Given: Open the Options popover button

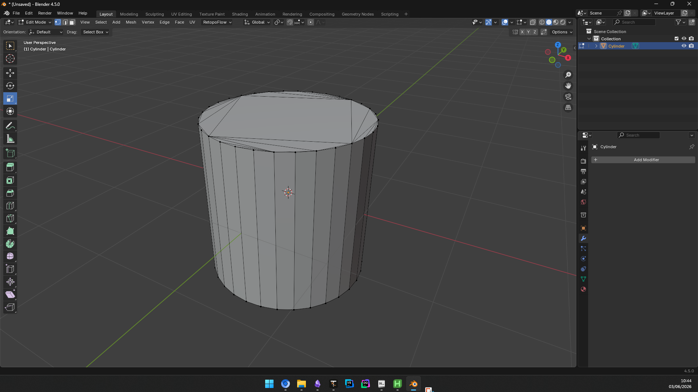Looking at the screenshot, I should (562, 32).
